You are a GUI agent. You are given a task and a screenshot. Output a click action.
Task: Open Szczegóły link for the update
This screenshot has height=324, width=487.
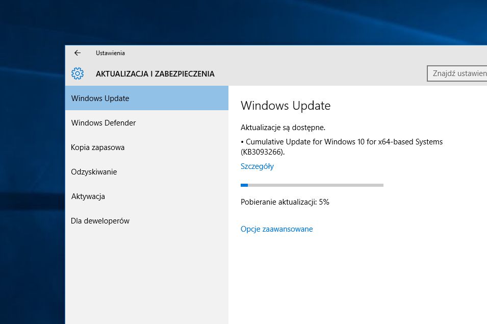(x=257, y=166)
